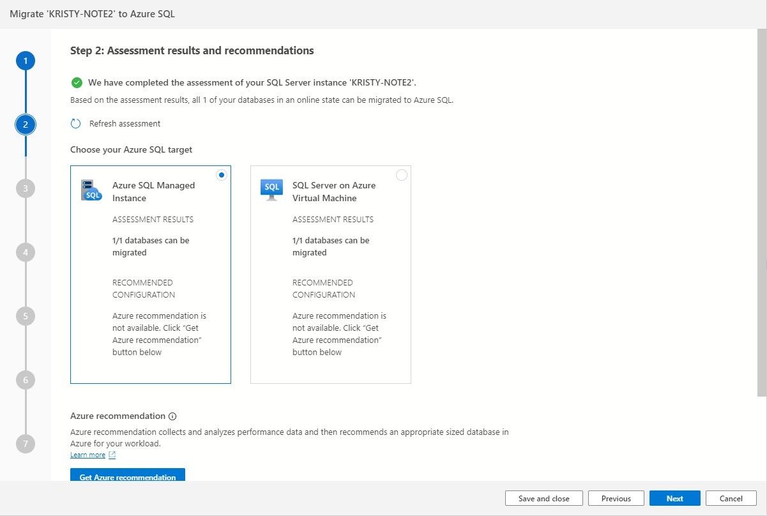Viewport: 767px width, 516px height.
Task: Proceed with the Next button
Action: [675, 499]
